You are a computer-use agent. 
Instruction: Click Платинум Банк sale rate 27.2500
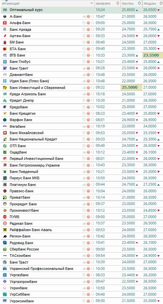point(150,185)
